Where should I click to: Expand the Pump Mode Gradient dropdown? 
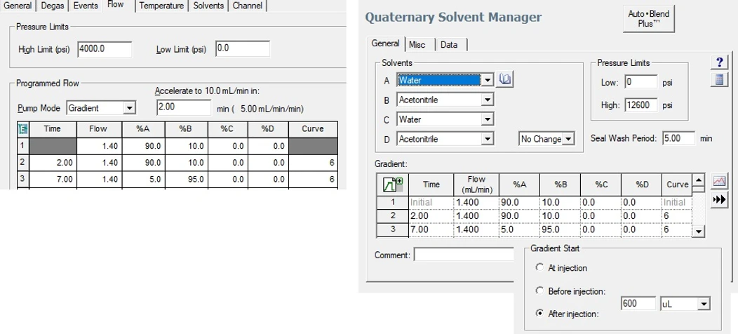pyautogui.click(x=128, y=108)
